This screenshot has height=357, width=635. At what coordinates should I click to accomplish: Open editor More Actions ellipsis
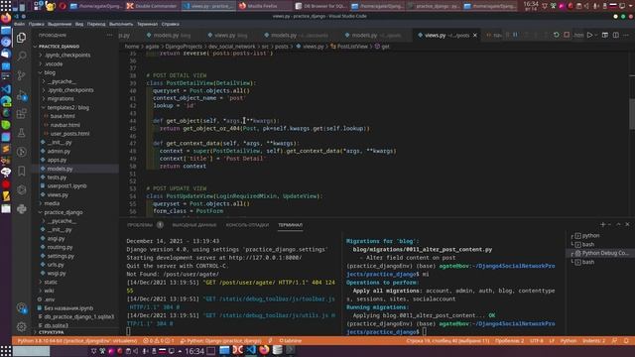626,36
